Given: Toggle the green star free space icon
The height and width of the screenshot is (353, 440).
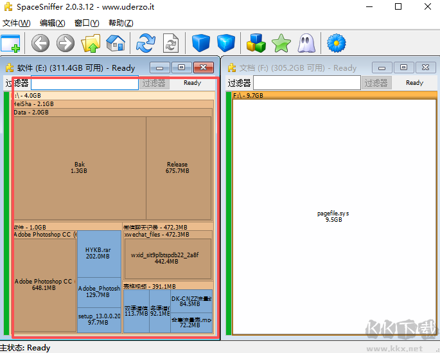Looking at the screenshot, I should click(281, 43).
